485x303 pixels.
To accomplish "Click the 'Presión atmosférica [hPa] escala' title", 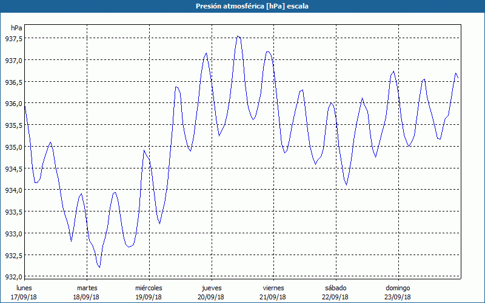I will pyautogui.click(x=252, y=6).
